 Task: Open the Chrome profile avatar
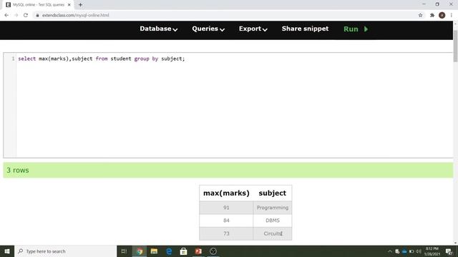tap(442, 15)
